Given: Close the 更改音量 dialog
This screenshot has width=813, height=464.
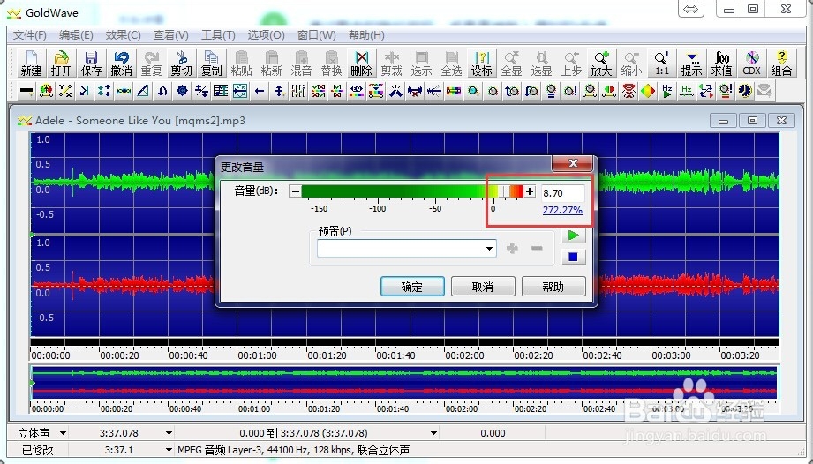Looking at the screenshot, I should [573, 163].
